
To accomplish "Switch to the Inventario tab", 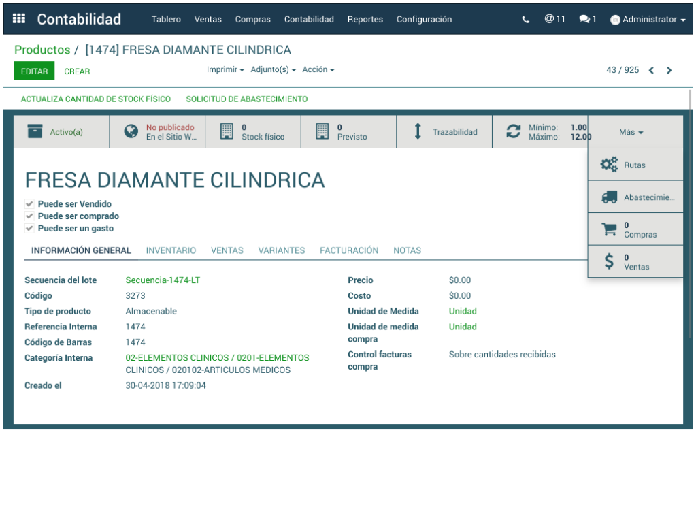I will [171, 250].
